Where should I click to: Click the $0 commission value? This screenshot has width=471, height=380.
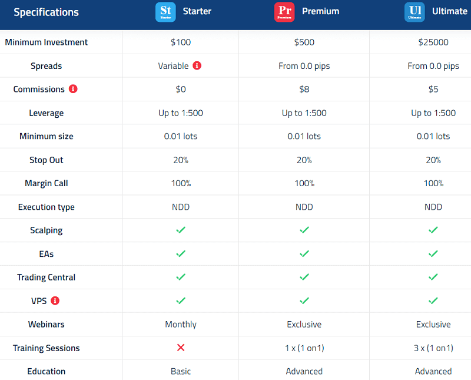[181, 90]
